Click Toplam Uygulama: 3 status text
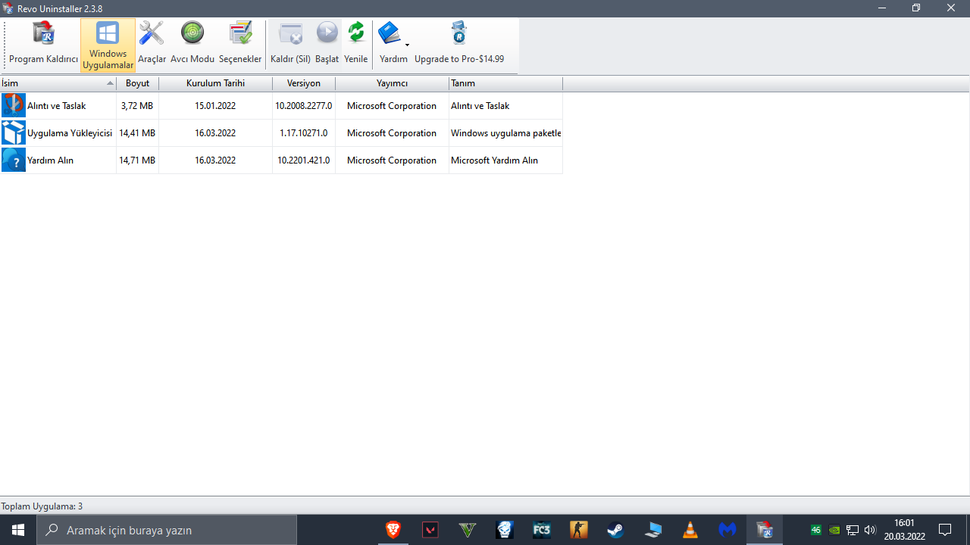Viewport: 970px width, 545px height. (x=42, y=506)
